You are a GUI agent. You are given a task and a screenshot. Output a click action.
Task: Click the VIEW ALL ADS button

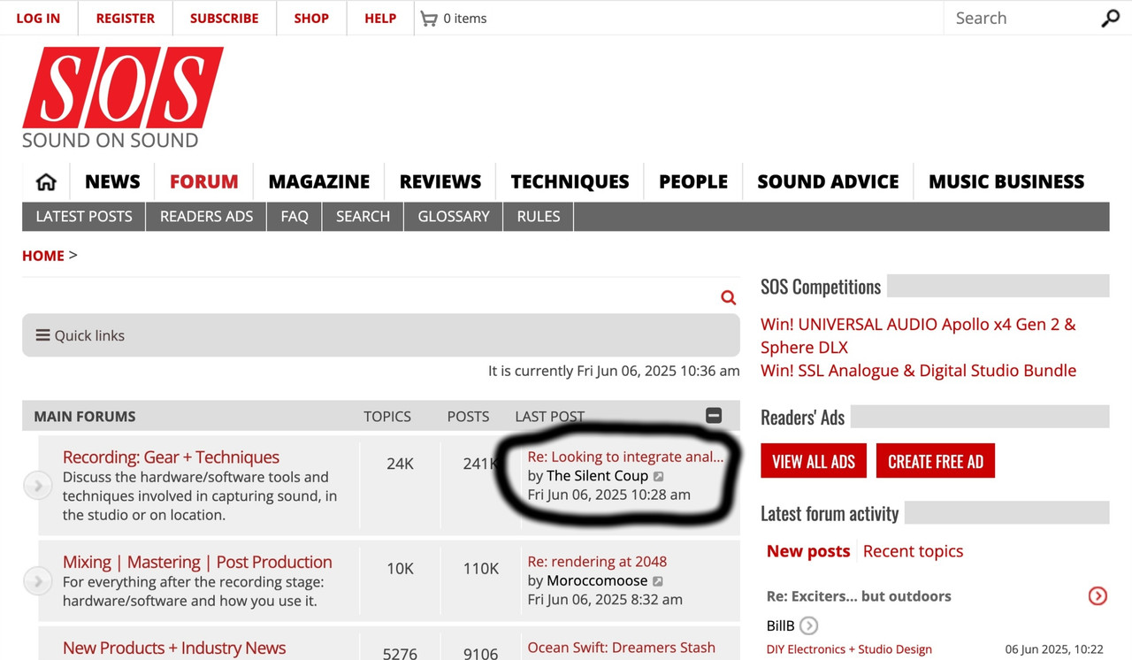click(814, 461)
